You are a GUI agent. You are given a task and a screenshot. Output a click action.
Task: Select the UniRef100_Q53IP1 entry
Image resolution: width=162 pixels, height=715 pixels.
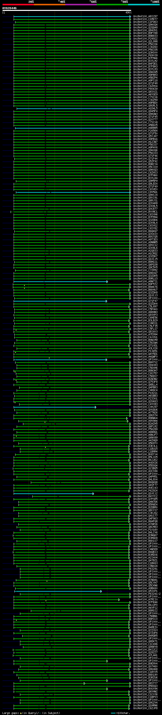point(145,591)
